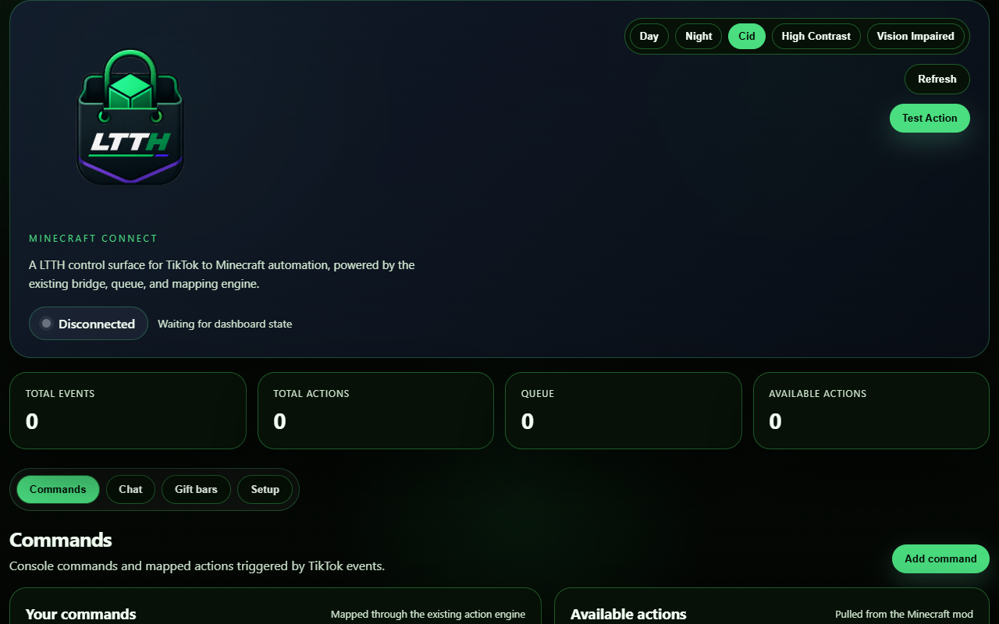Image resolution: width=999 pixels, height=624 pixels.
Task: Click the Refresh button
Action: (937, 79)
